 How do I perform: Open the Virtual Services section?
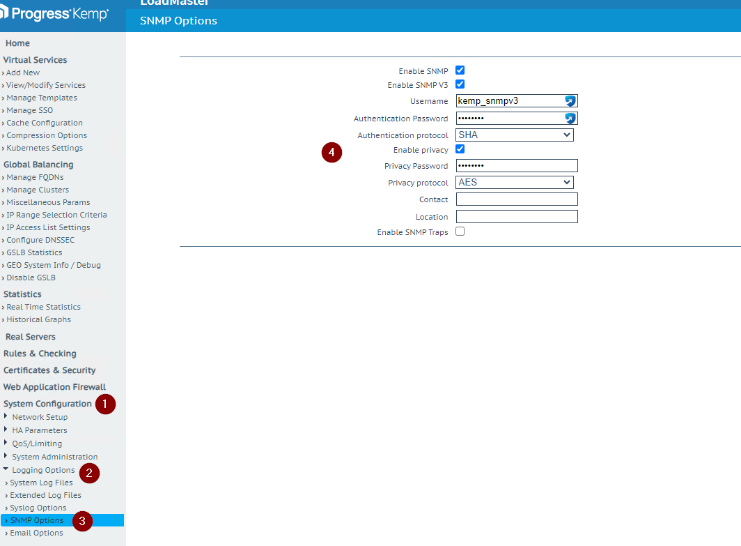click(35, 60)
